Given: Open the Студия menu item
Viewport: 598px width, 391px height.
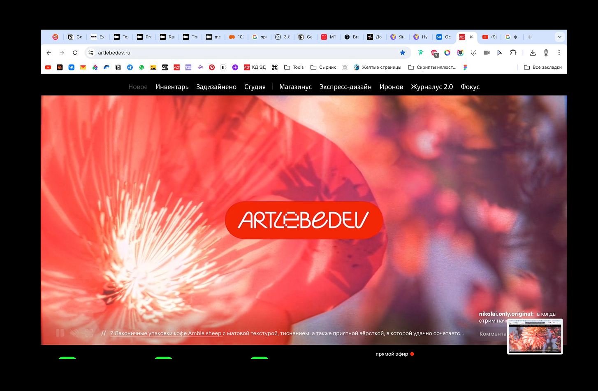Looking at the screenshot, I should pos(255,87).
